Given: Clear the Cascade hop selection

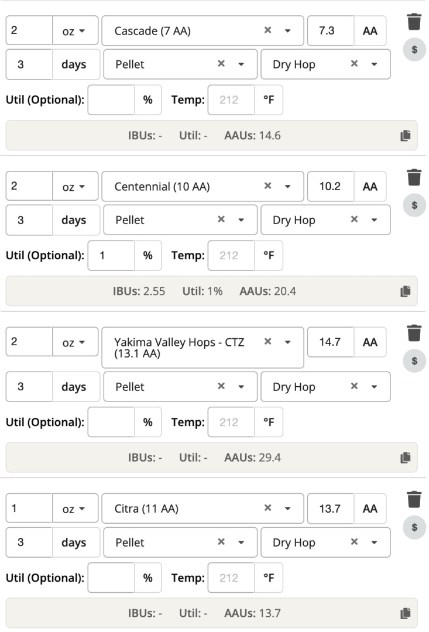Looking at the screenshot, I should 267,31.
